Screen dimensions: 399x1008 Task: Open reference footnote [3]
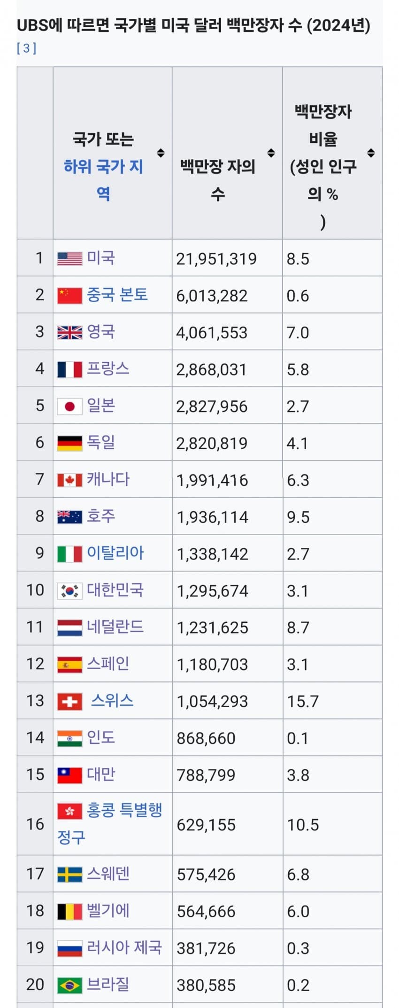point(26,48)
